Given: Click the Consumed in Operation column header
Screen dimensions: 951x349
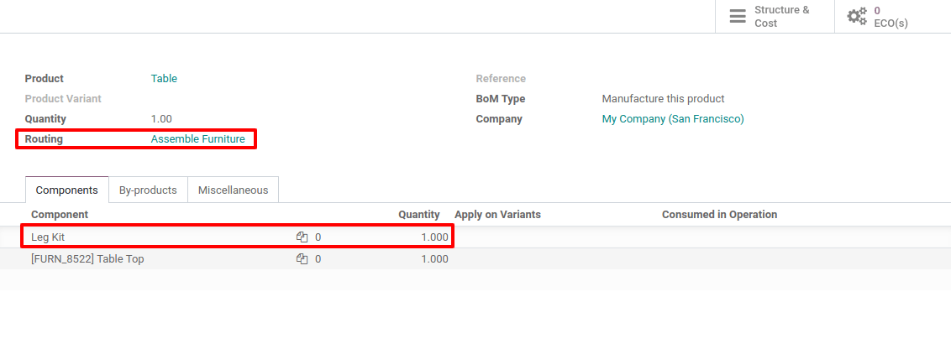Looking at the screenshot, I should click(x=719, y=215).
